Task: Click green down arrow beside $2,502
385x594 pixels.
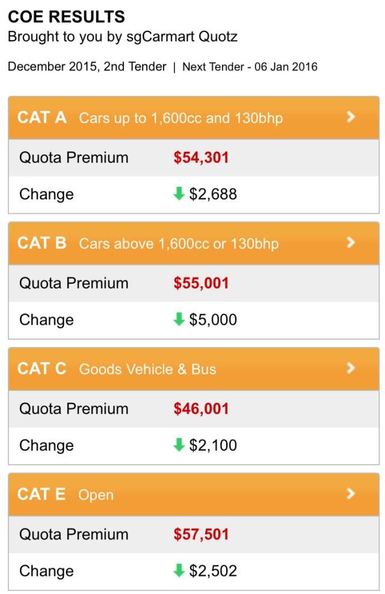Action: tap(179, 571)
